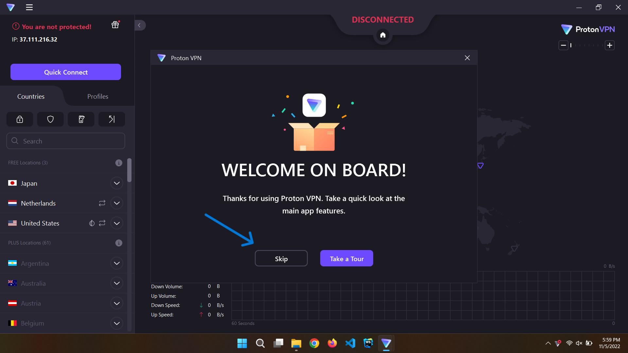628x353 pixels.
Task: Toggle Kill Switch feature
Action: [81, 119]
